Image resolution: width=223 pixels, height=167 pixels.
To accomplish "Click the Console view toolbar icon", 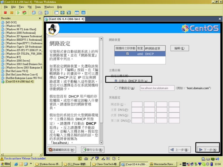I will 83,13.
